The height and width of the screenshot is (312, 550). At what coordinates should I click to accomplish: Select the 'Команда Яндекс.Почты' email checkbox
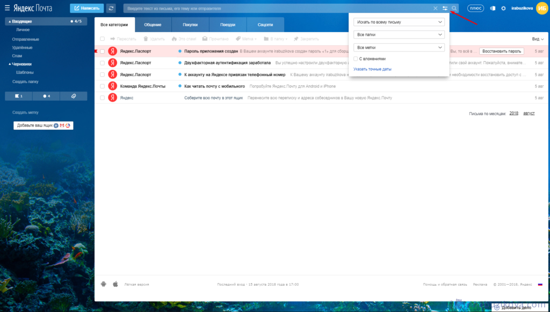(102, 86)
